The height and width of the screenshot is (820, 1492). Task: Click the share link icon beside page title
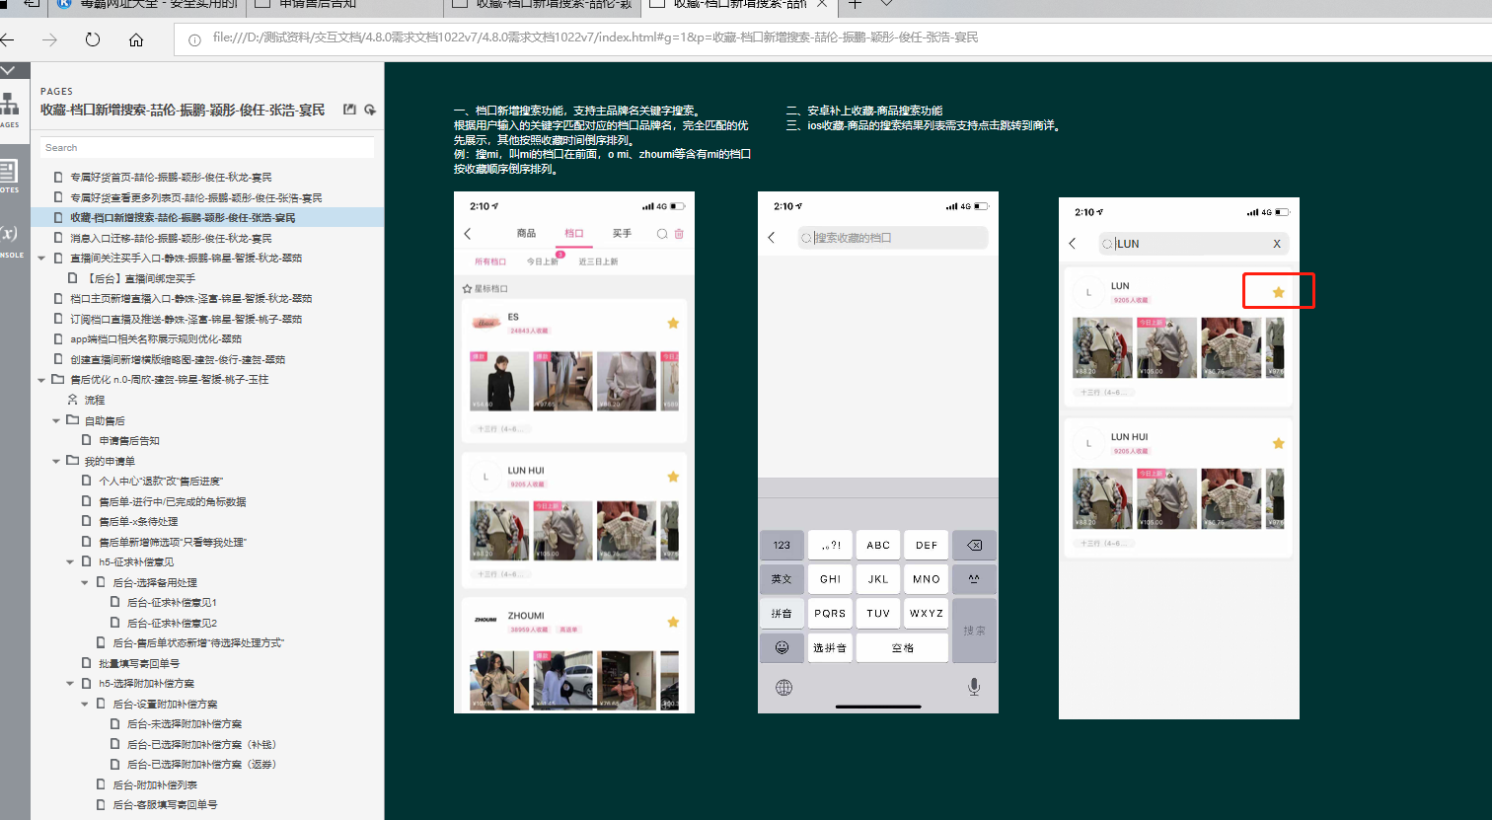pos(349,110)
